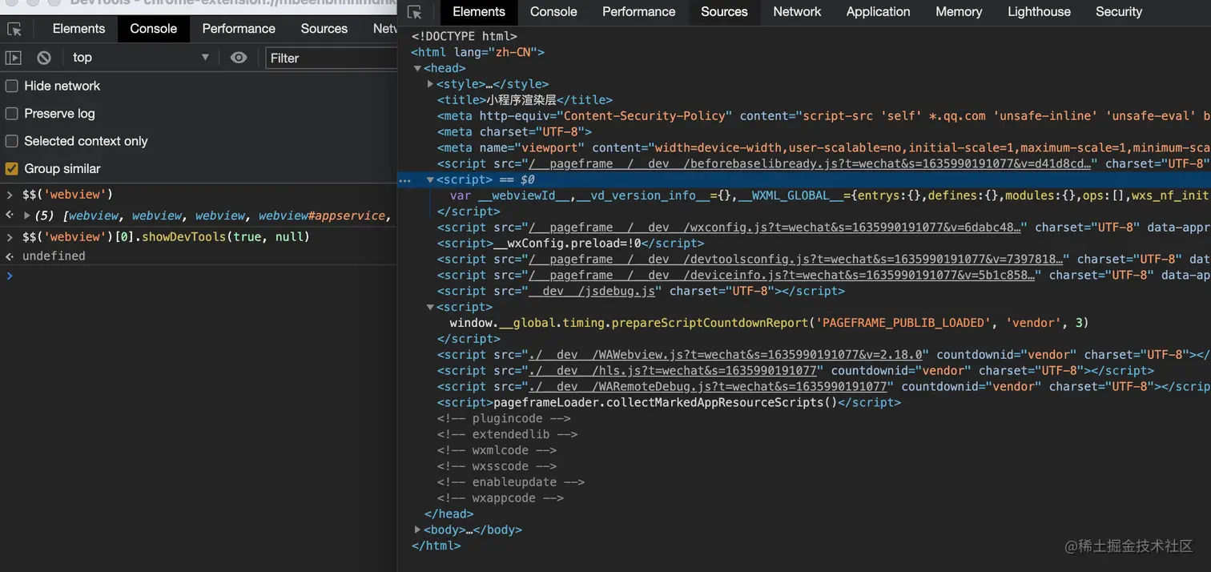Screen dimensions: 1211x572
Task: Click inspect element icon in left DevTools window
Action: [x=14, y=29]
